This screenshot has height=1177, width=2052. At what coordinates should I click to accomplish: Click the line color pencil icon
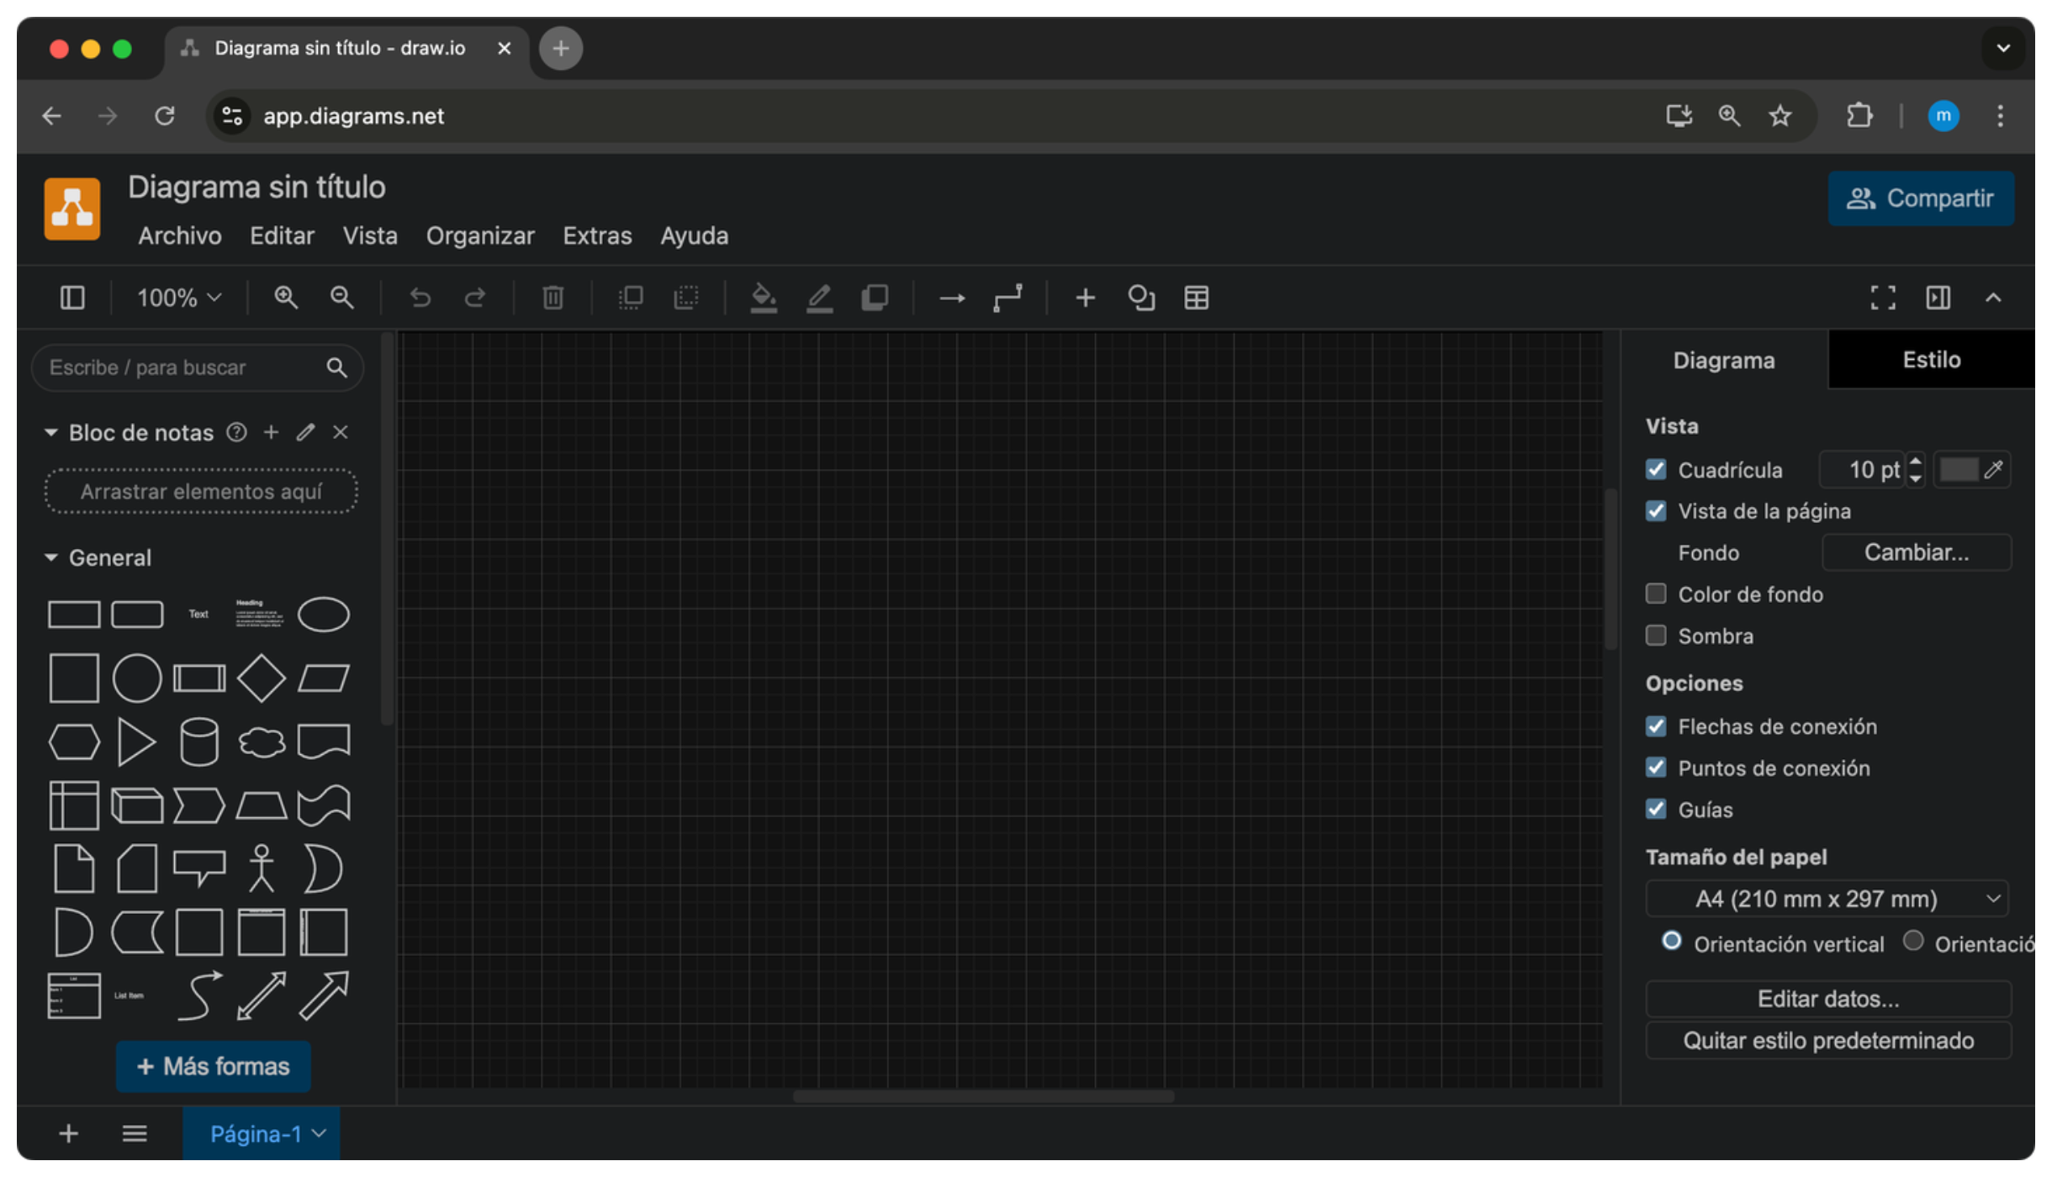[x=820, y=298]
